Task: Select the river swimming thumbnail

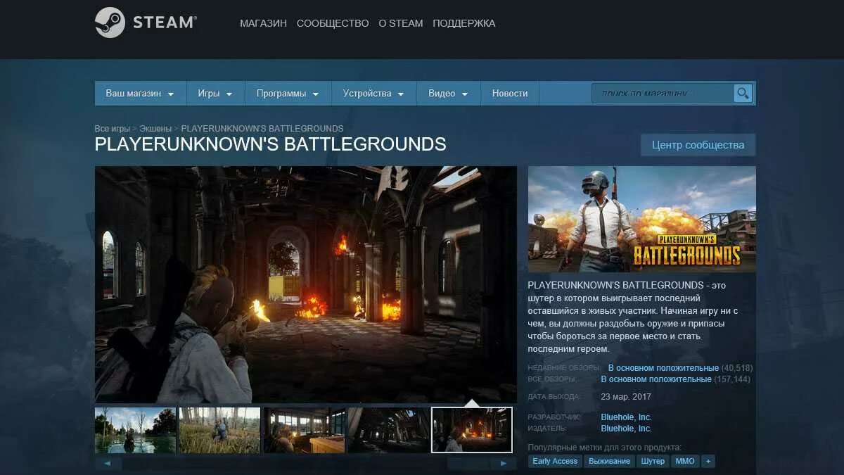Action: pyautogui.click(x=136, y=430)
